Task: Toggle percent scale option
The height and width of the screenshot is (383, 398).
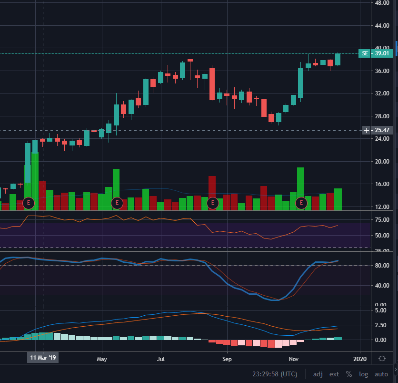Action: (x=349, y=374)
